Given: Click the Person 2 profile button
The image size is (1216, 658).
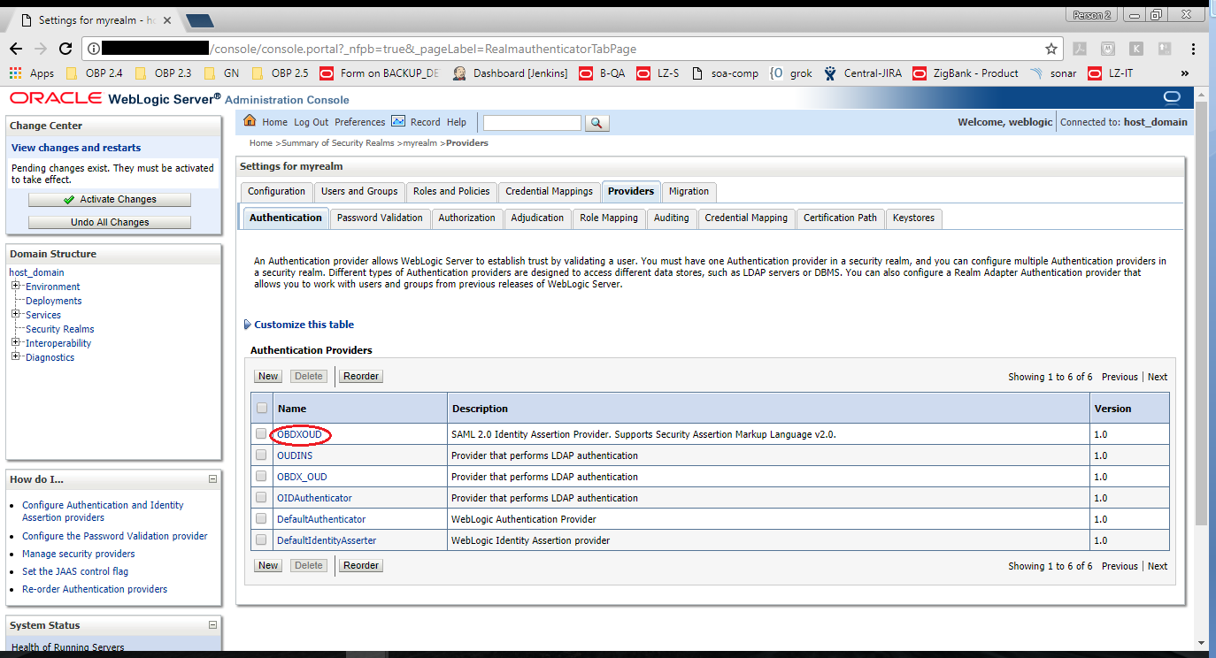Looking at the screenshot, I should (1091, 15).
